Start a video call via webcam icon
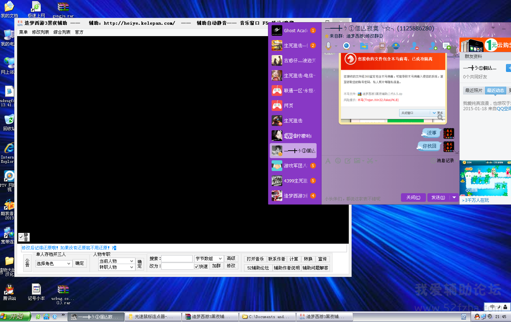511x322 pixels. [x=346, y=45]
